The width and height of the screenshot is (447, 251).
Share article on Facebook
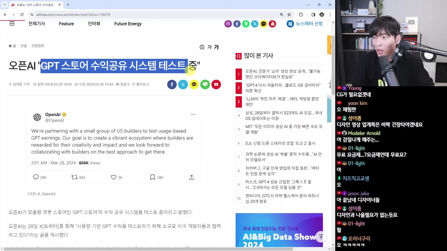click(172, 84)
